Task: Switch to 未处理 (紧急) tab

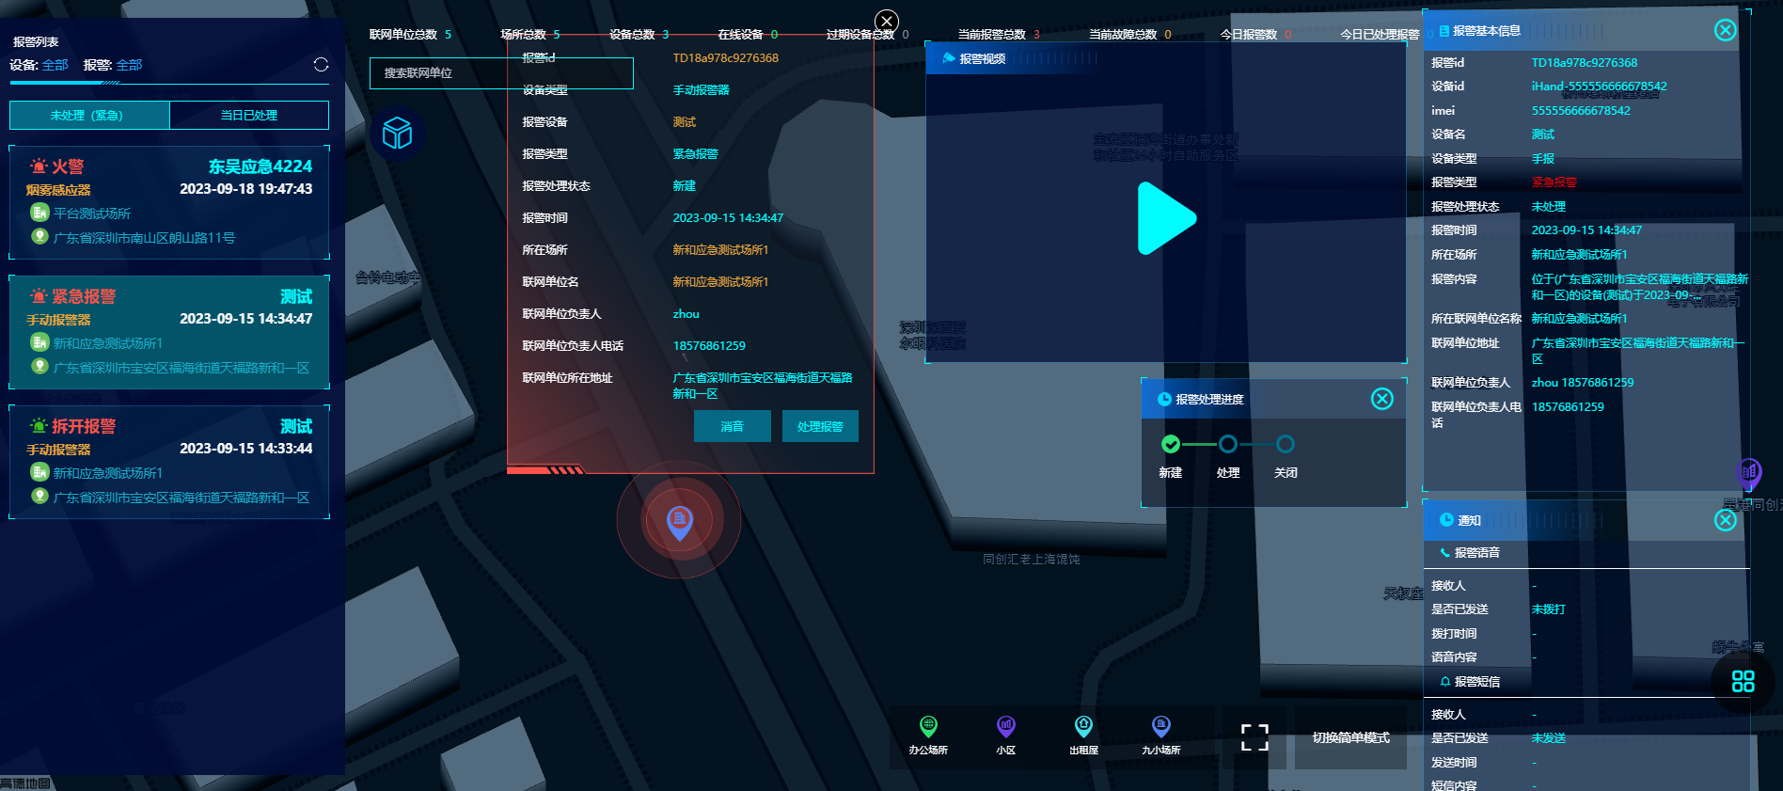Action: pos(89,115)
